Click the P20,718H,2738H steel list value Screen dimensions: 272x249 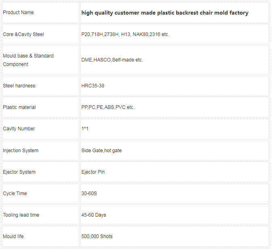point(125,34)
